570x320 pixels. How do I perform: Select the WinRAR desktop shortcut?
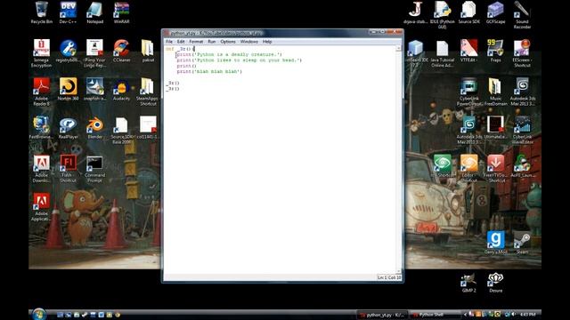pos(121,12)
